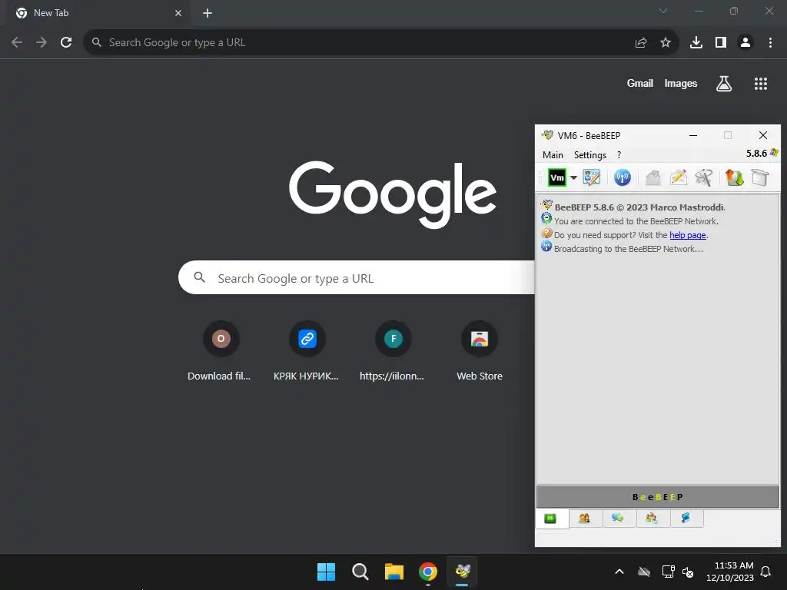Screen dimensions: 787x590
Task: Open Search Labs flask icon
Action: point(724,84)
